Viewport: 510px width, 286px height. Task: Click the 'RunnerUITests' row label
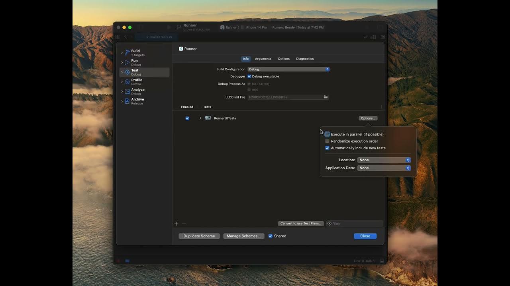coord(225,118)
